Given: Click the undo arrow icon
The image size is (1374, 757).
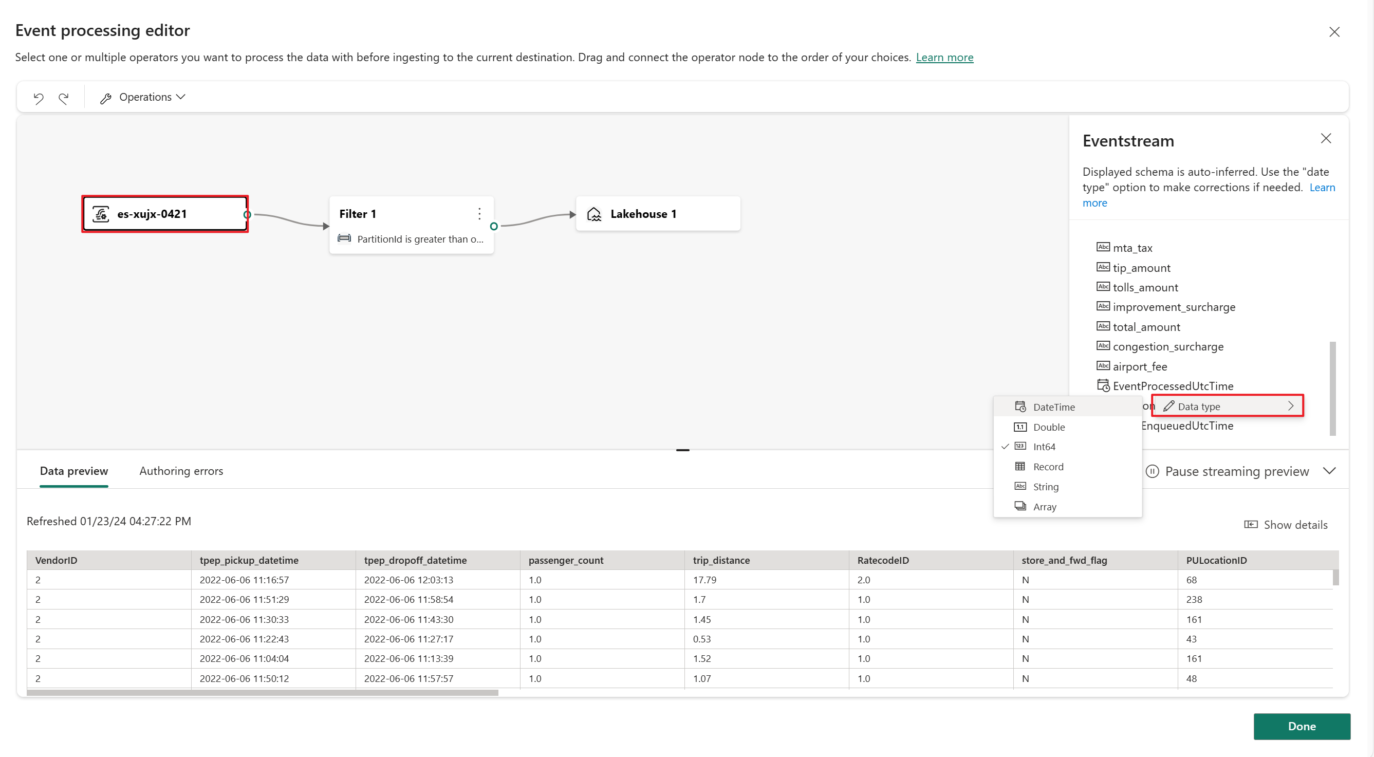Looking at the screenshot, I should pos(39,98).
